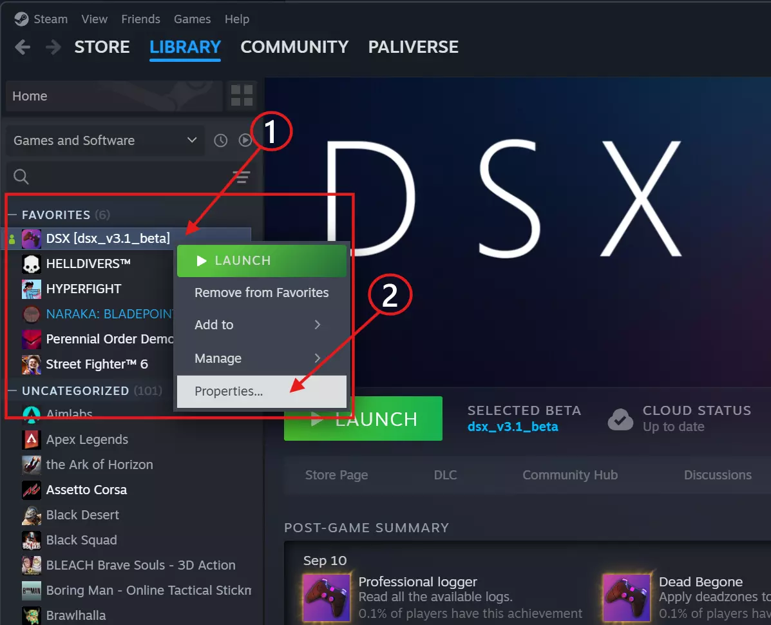
Task: Open the DLC link
Action: coord(446,475)
